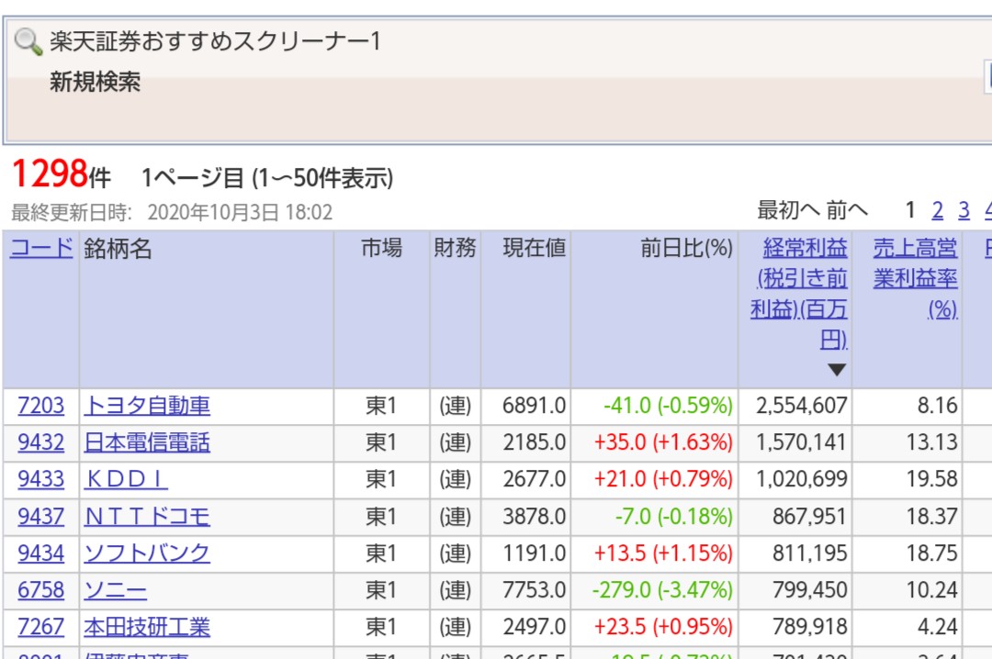Image resolution: width=992 pixels, height=659 pixels.
Task: Click the 1ページ目 (1〜50件表示) text
Action: pyautogui.click(x=267, y=178)
